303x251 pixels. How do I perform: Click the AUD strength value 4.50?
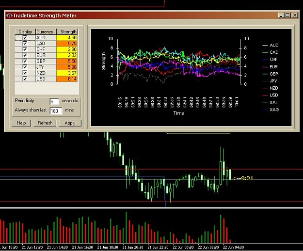67,37
